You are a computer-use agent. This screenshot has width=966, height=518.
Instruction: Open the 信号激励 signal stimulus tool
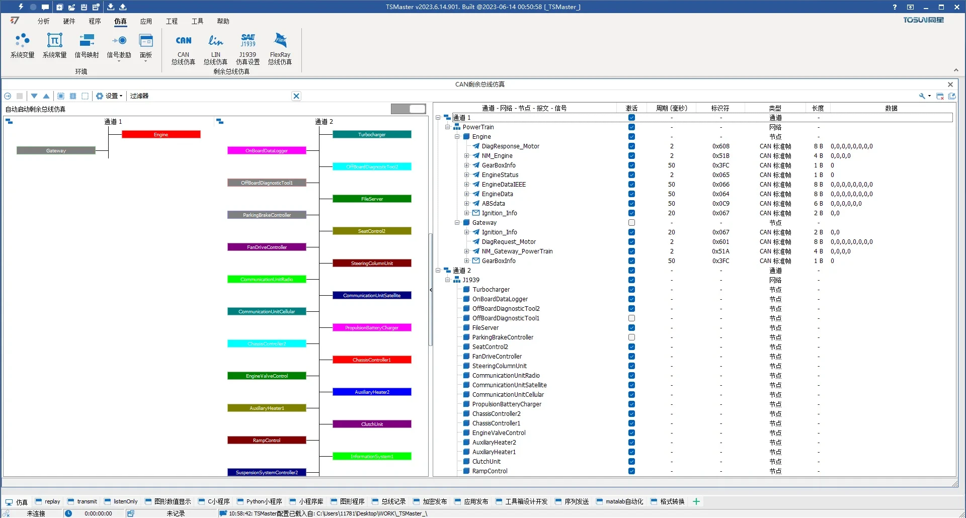pos(119,46)
